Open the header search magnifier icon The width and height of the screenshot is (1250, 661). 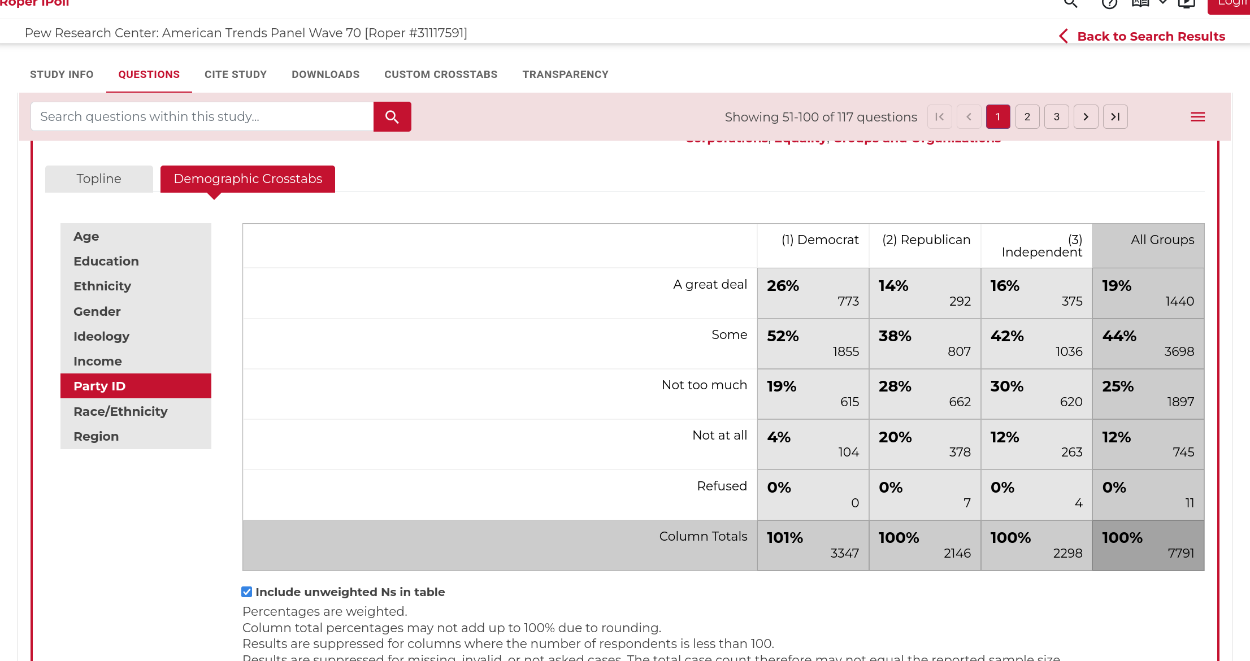tap(1070, 3)
